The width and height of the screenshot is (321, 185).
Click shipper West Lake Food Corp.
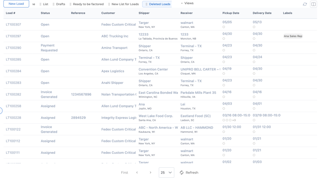(x=156, y=116)
